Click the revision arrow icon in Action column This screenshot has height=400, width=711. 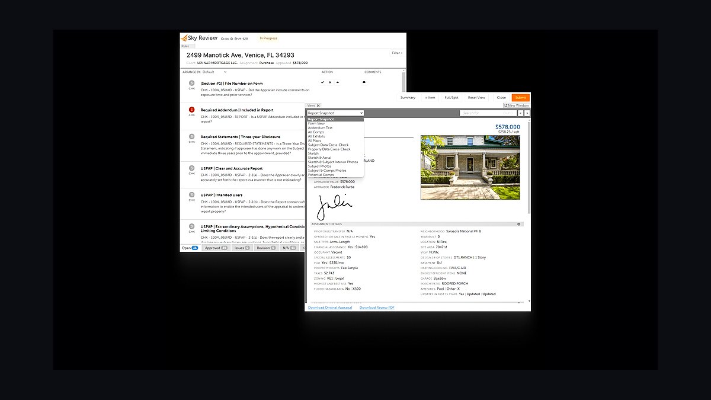(337, 82)
